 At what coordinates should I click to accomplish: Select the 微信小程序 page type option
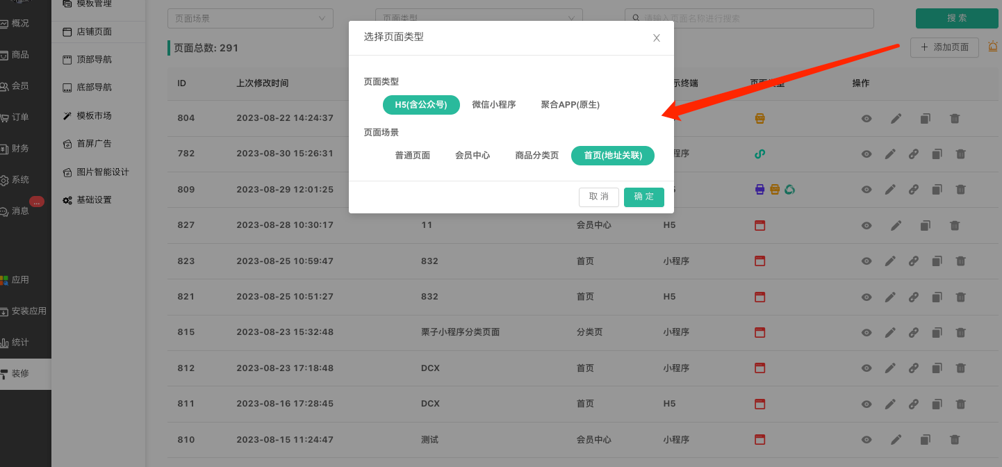[493, 105]
